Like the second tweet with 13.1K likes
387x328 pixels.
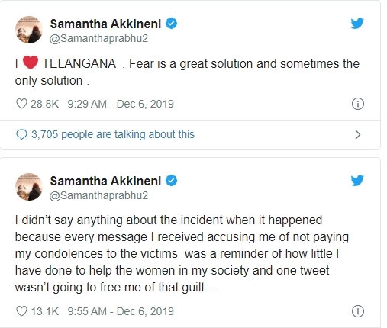[x=21, y=311]
